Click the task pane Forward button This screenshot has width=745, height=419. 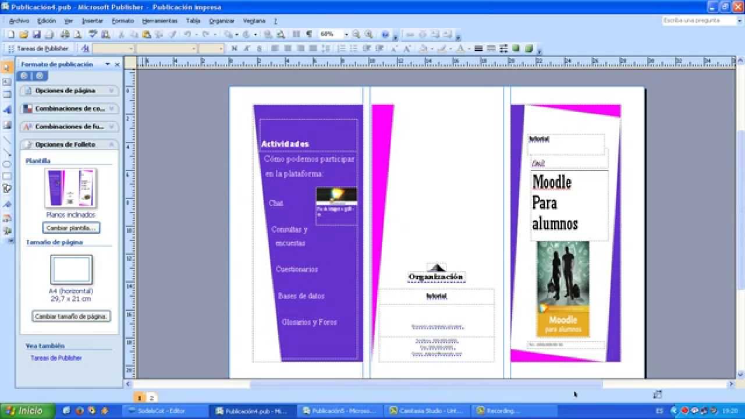[x=39, y=76]
